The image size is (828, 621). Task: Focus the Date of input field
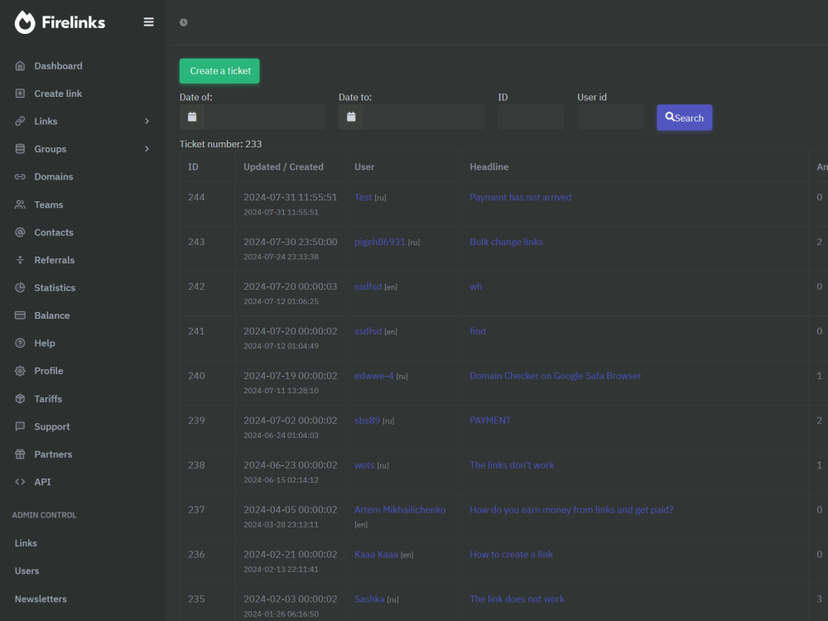coord(265,117)
